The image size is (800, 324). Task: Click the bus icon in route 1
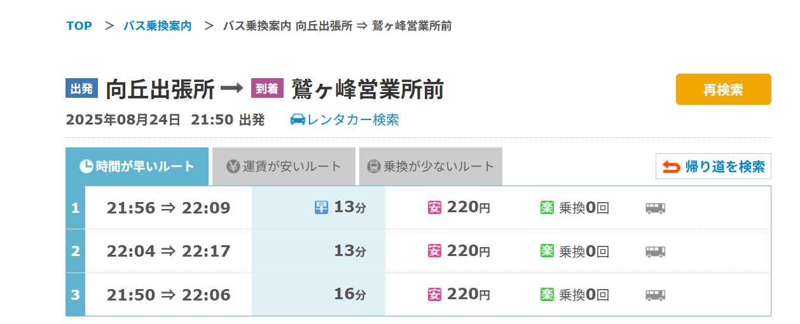(655, 208)
